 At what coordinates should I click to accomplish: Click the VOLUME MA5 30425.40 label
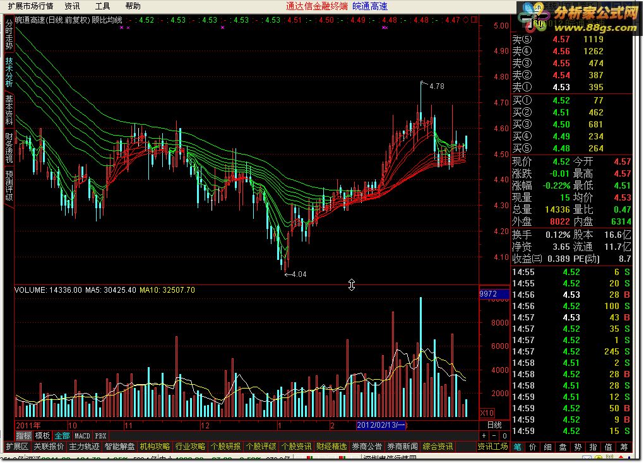tap(110, 290)
